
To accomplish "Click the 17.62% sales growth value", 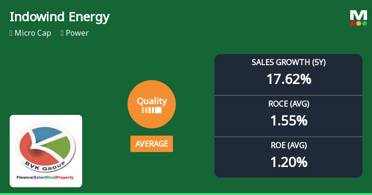I will 289,79.
